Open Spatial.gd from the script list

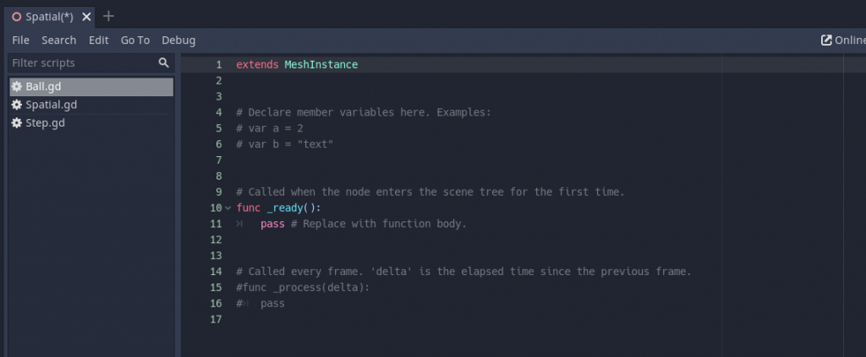point(91,105)
